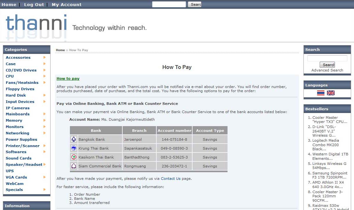
Task: Click account number 236-203472-1
Action: 174,166
